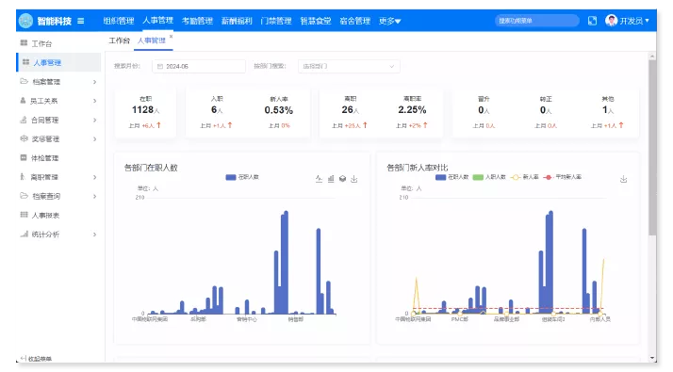The height and width of the screenshot is (372, 673).
Task: Toggle the 新人率 yellow legend item
Action: (524, 177)
